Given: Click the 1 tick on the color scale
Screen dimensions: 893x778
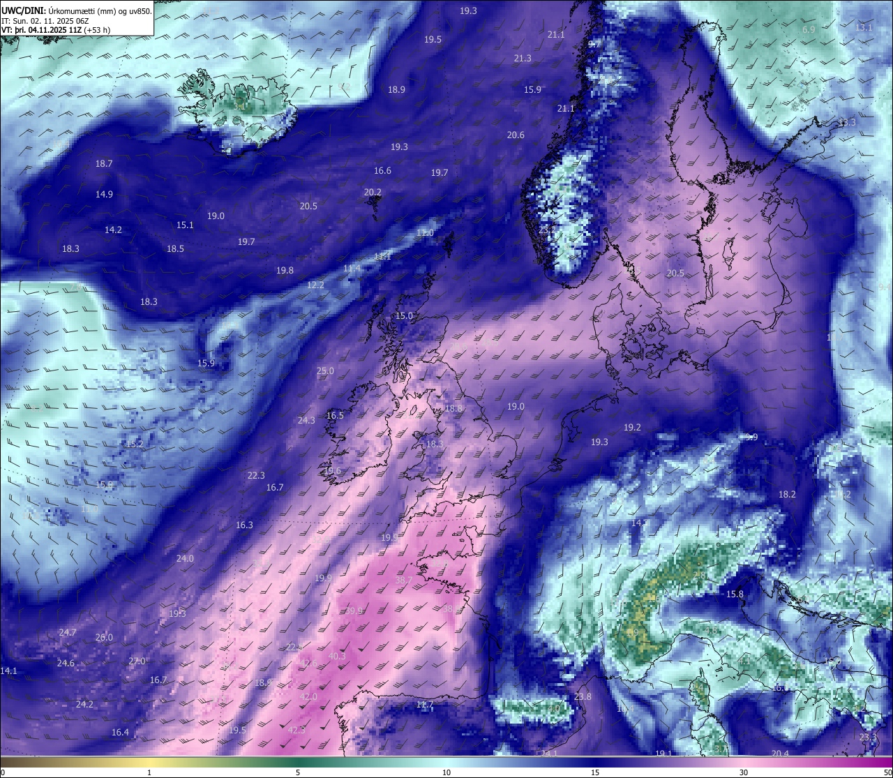Looking at the screenshot, I should point(150,772).
